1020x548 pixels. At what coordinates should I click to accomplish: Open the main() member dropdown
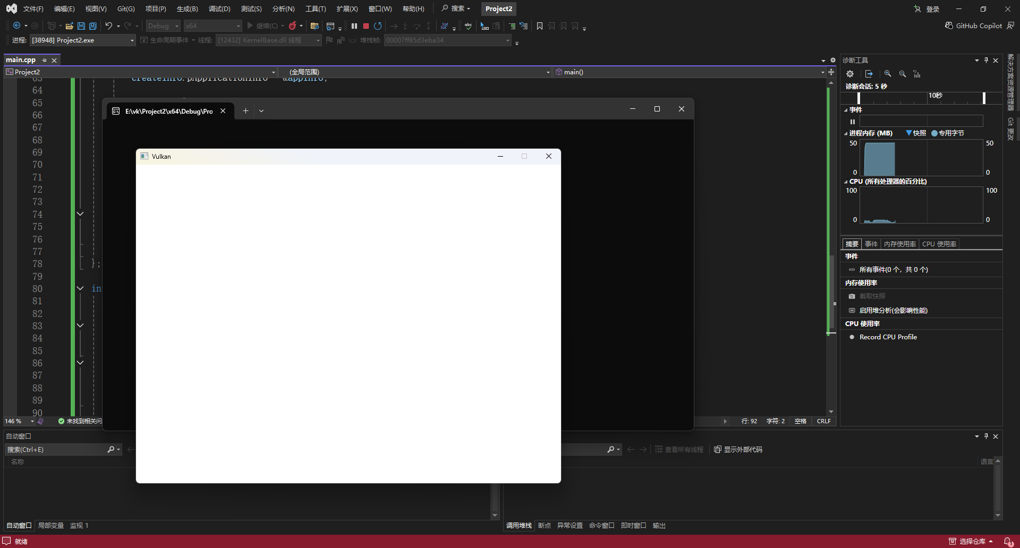click(689, 72)
